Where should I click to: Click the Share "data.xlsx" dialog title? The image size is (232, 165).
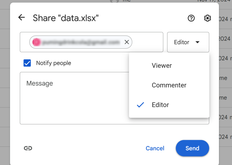tap(66, 18)
